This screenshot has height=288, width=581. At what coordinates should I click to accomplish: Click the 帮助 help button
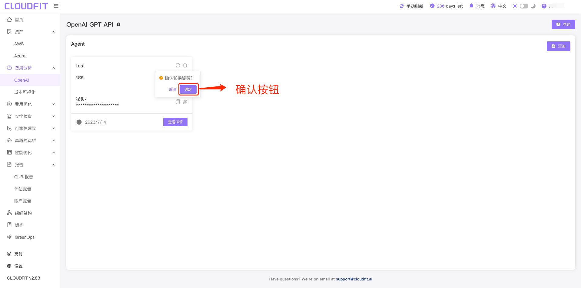[x=563, y=24]
